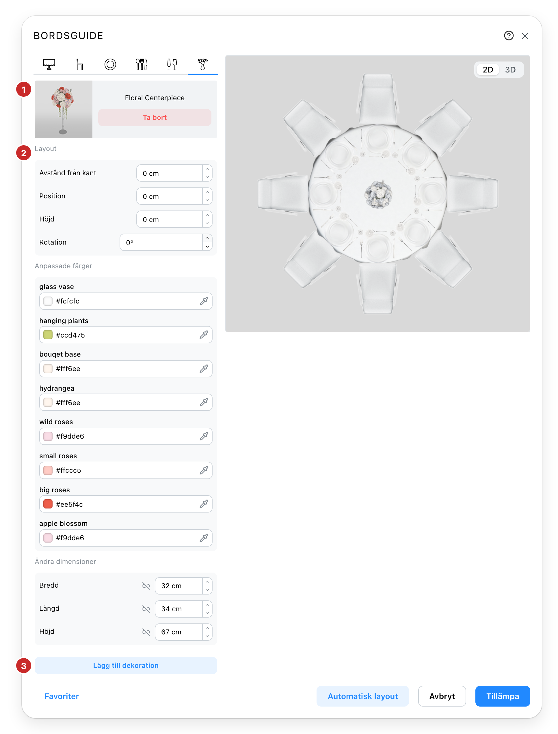
Task: Pick glass vase color with eyedropper
Action: 204,301
